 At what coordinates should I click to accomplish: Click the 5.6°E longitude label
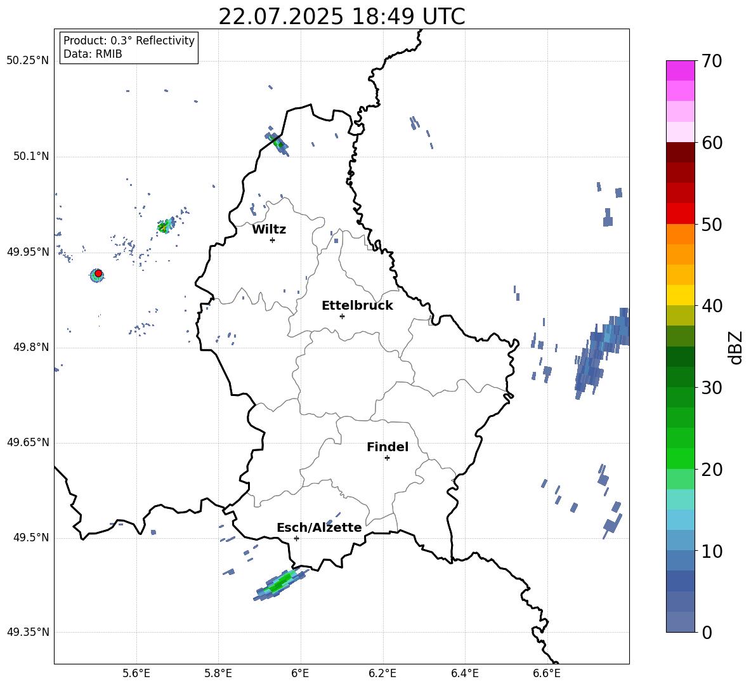[x=136, y=674]
